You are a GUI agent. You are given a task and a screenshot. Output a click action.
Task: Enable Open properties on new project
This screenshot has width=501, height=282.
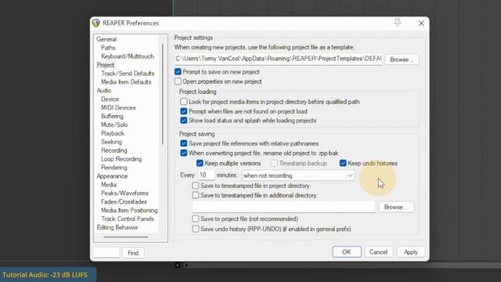pos(178,81)
